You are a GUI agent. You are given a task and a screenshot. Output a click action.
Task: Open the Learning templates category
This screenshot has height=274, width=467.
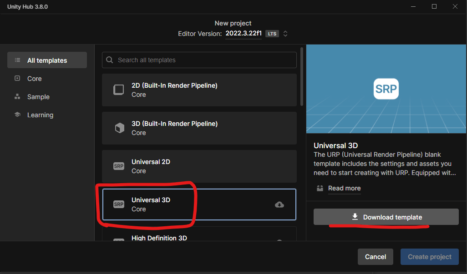(x=40, y=115)
